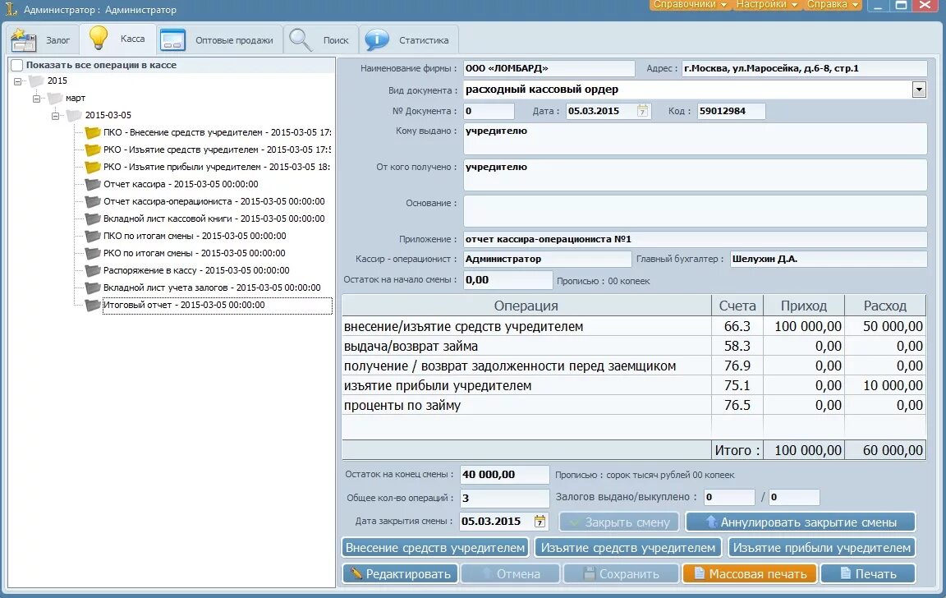The image size is (946, 598).
Task: Click folder icon of Распоряжение в кассу
Action: point(92,270)
